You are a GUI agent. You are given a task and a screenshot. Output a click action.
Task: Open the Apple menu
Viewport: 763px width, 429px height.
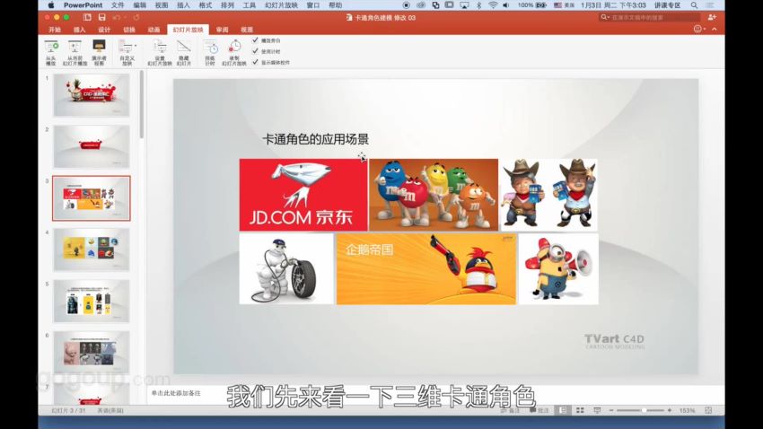click(x=51, y=5)
